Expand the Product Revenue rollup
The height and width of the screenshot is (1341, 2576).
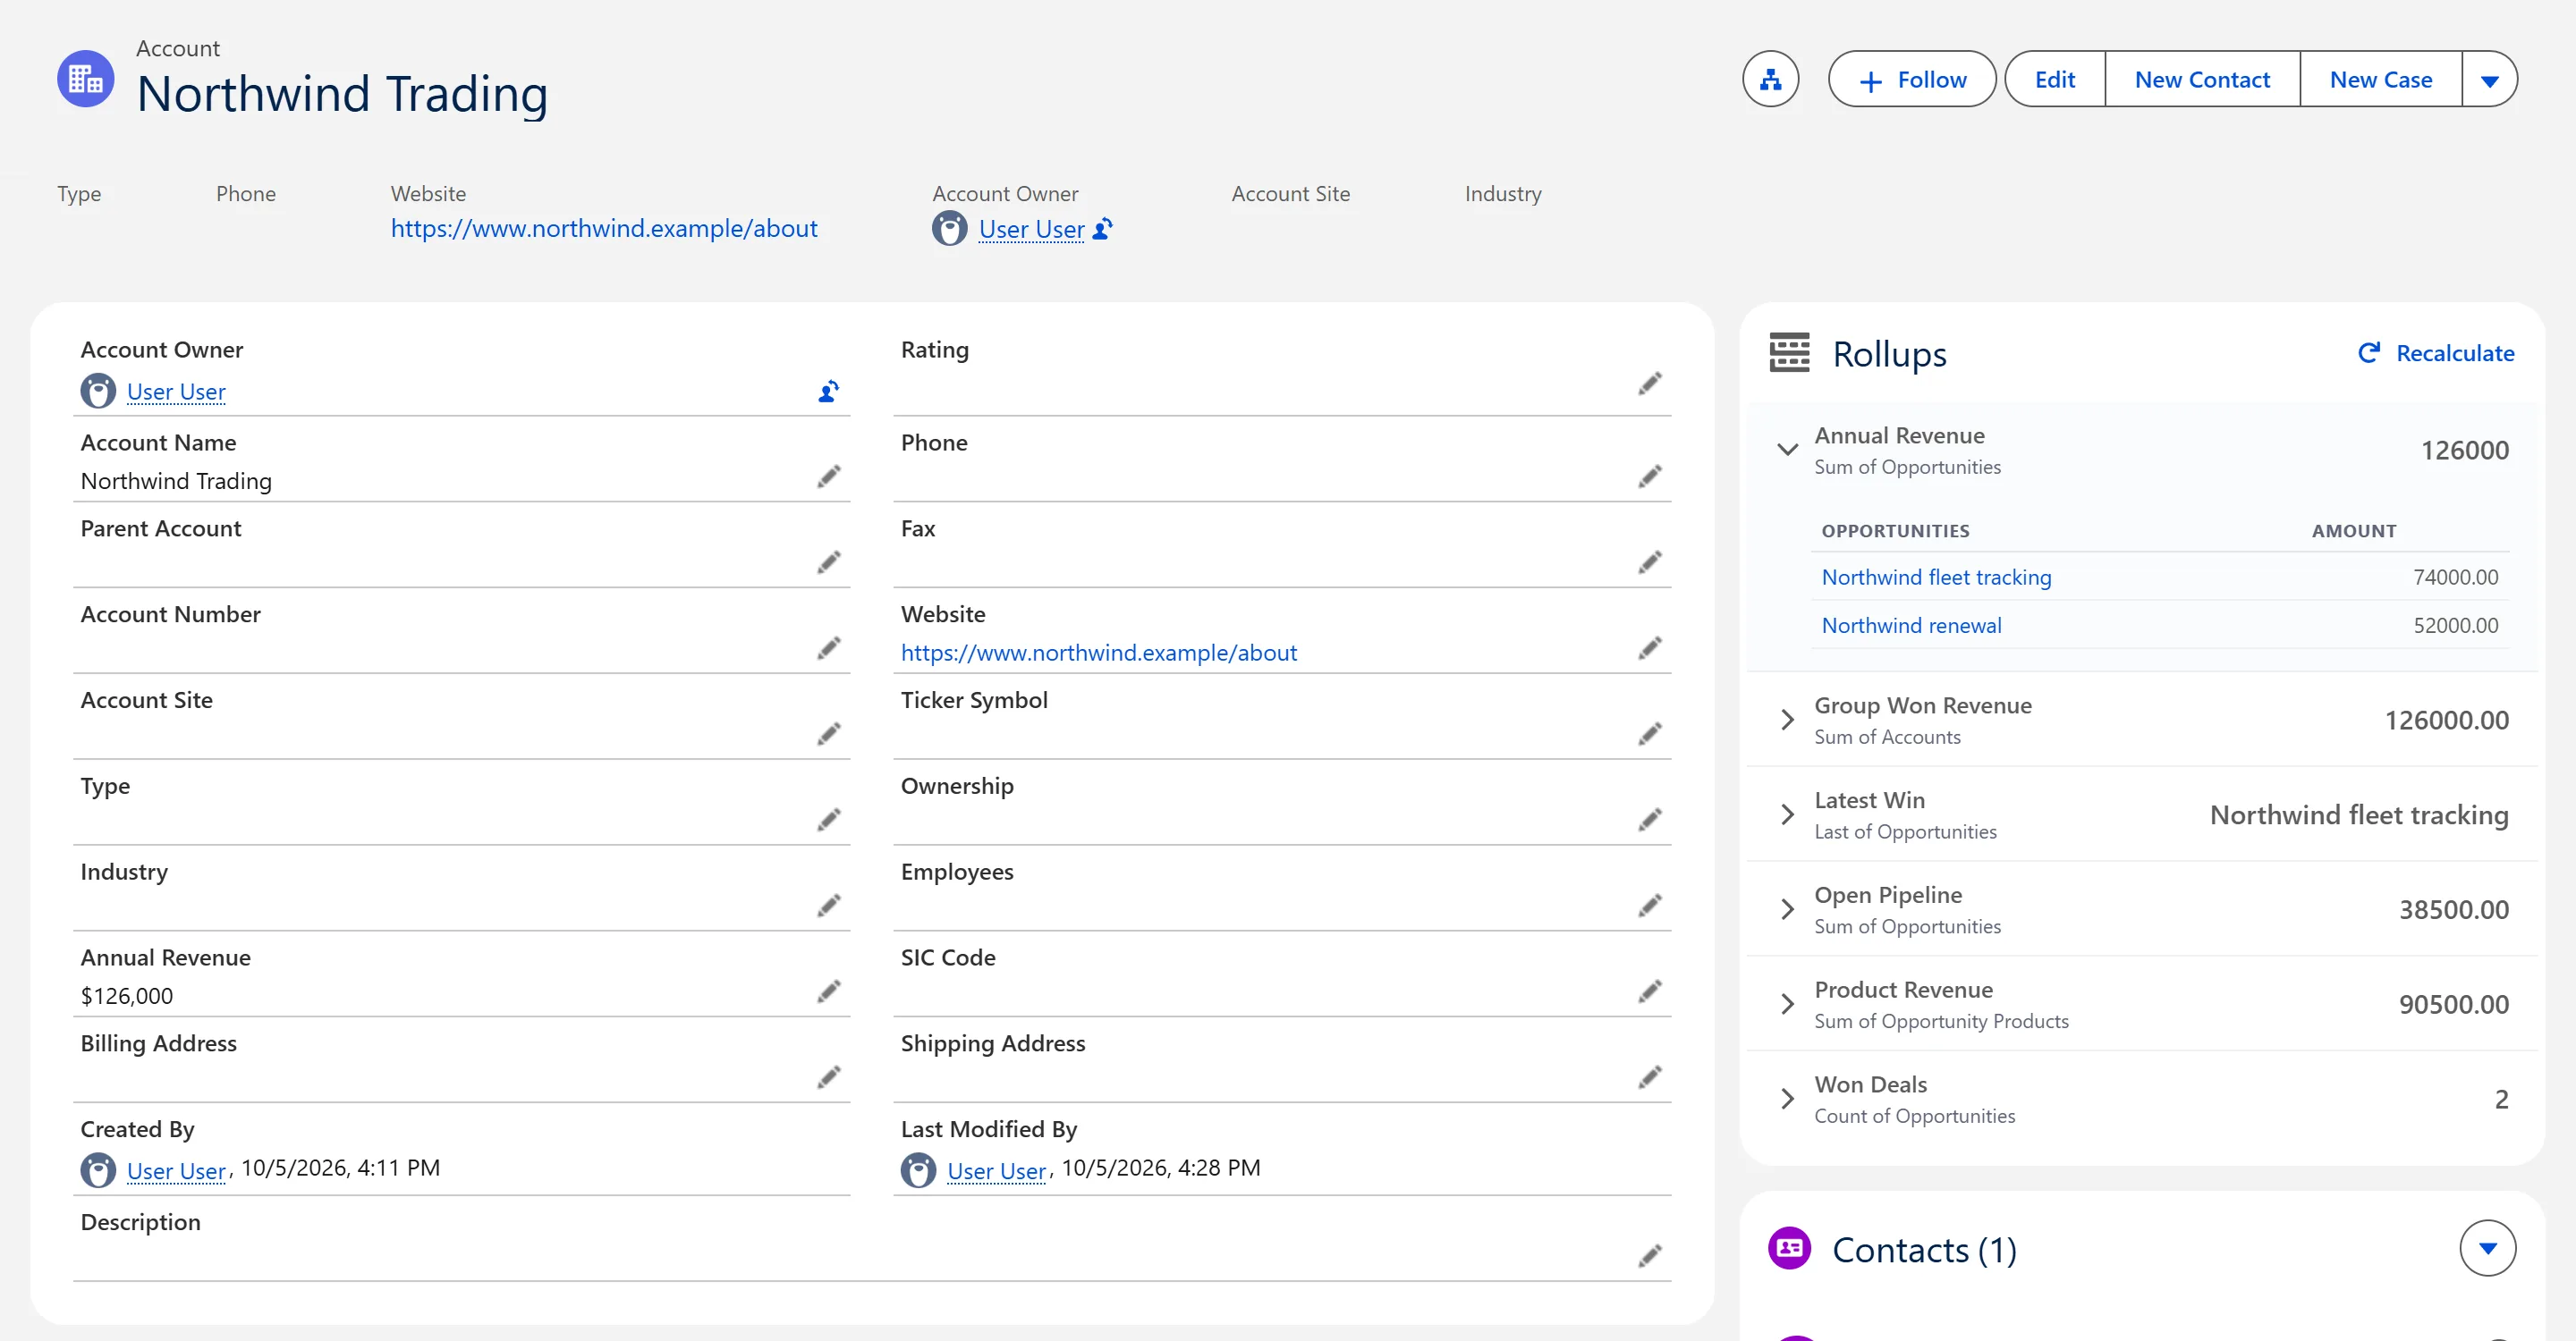point(1787,1004)
